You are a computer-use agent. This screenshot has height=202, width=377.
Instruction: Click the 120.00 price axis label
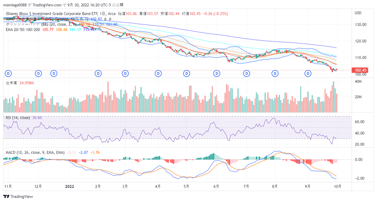coord(361,41)
